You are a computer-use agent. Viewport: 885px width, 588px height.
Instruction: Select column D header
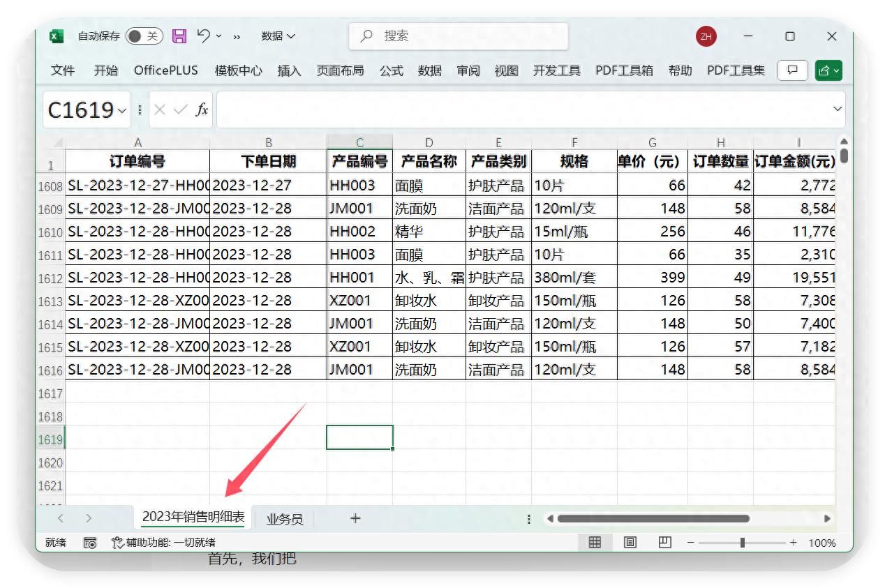coord(429,142)
